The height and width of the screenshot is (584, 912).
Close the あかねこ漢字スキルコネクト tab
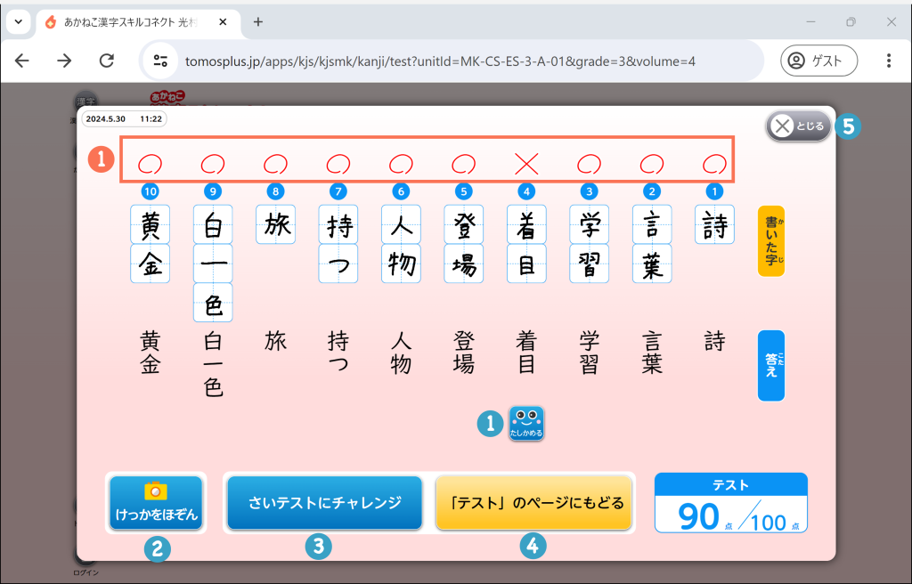coord(223,22)
